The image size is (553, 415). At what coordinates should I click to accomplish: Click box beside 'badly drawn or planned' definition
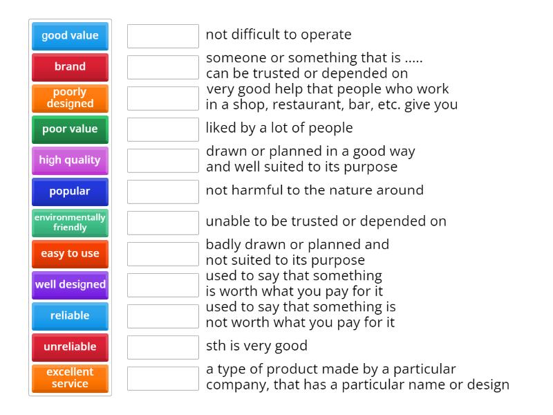coord(163,254)
